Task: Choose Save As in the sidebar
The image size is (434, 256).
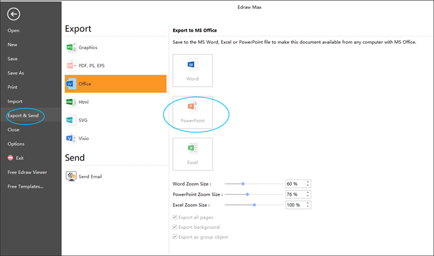Action: [16, 73]
